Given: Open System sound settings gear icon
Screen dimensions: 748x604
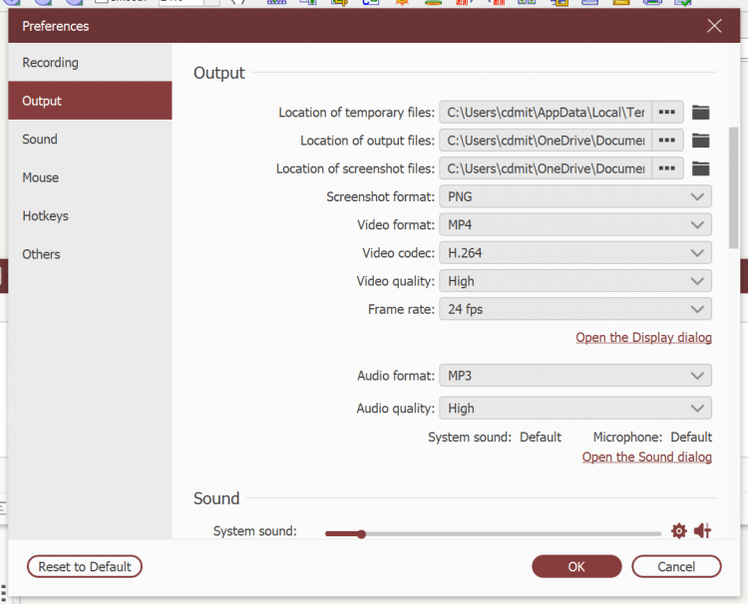Looking at the screenshot, I should (x=679, y=531).
